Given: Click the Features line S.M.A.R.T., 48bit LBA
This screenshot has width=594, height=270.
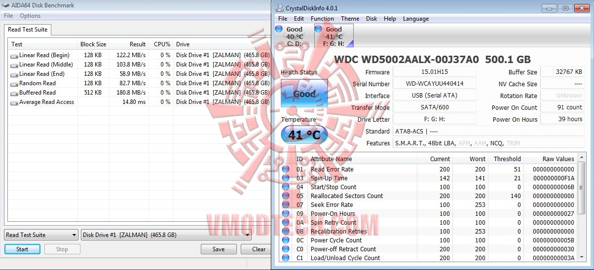Looking at the screenshot, I should coord(488,143).
